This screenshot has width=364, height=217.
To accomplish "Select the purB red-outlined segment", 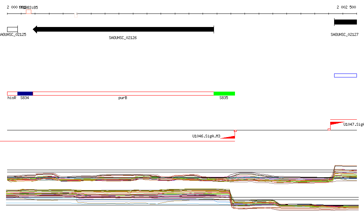I will click(x=123, y=93).
